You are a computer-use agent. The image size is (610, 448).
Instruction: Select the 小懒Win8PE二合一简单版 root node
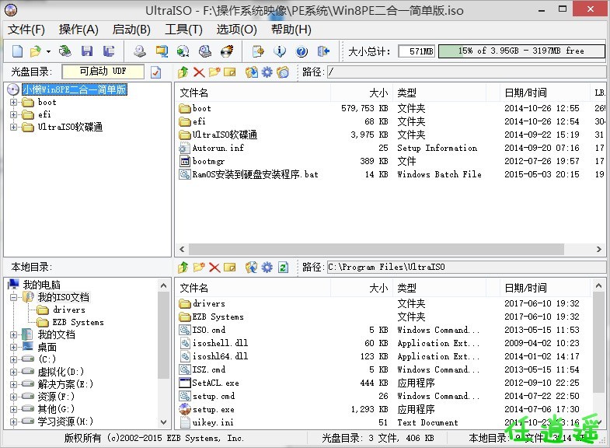click(x=75, y=89)
